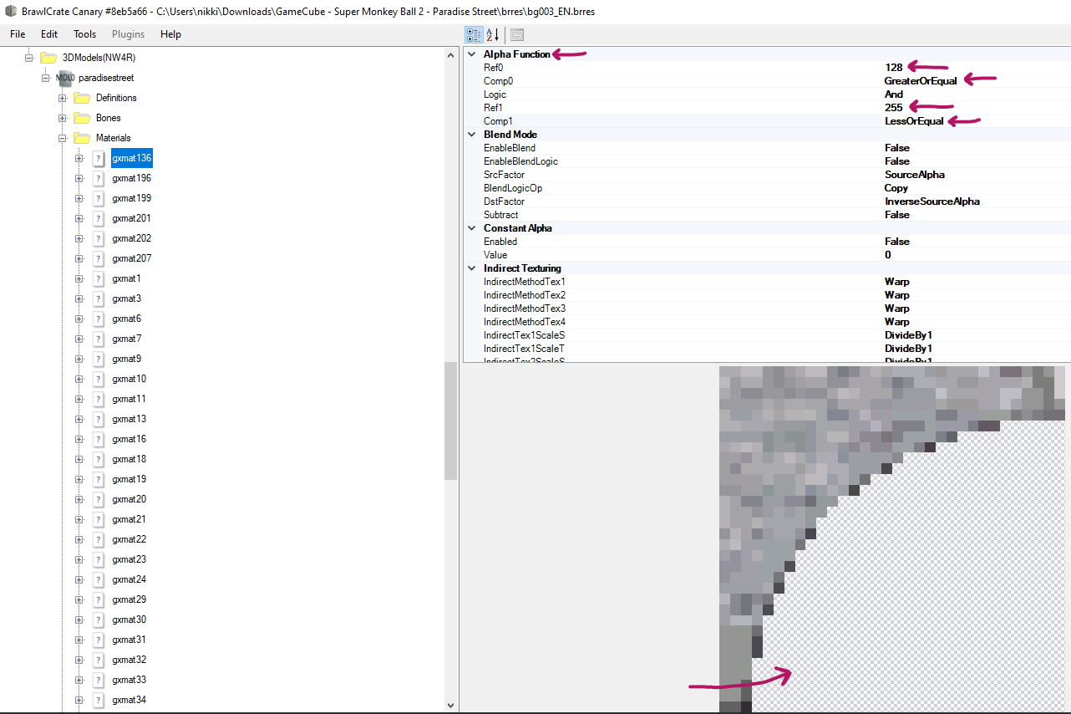Expand the gxmat16 material node
1071x714 pixels.
pos(79,439)
